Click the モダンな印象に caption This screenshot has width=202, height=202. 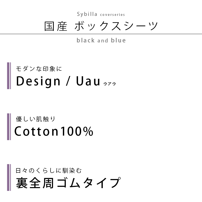click(x=39, y=69)
